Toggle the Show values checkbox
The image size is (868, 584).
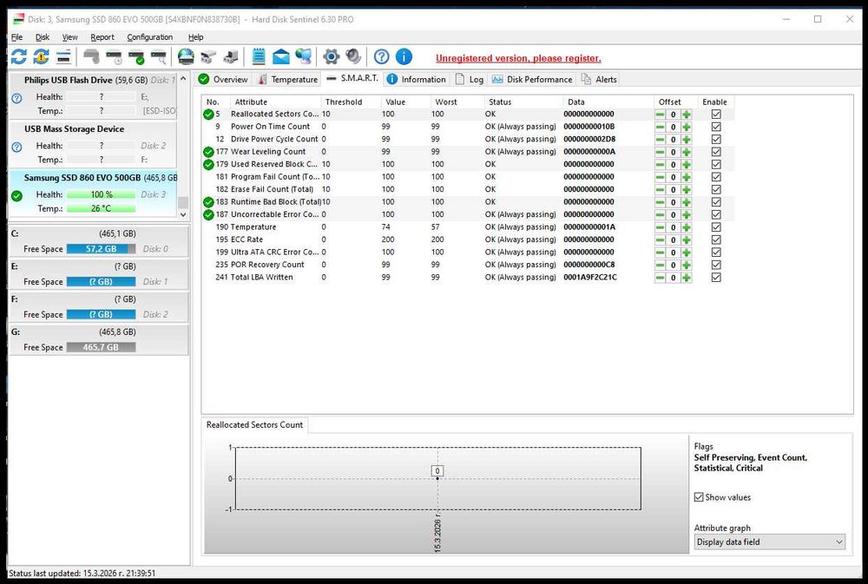pos(700,497)
